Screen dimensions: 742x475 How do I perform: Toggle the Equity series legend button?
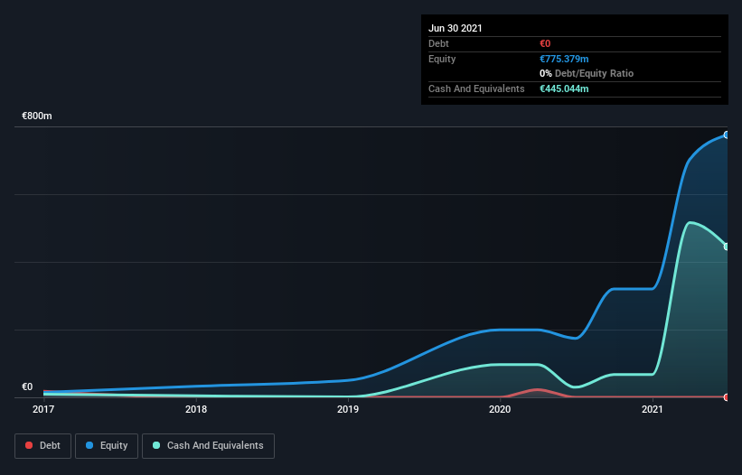(107, 446)
